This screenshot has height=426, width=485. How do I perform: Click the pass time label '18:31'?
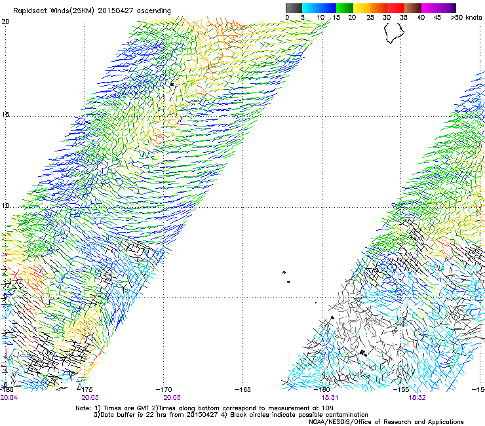click(330, 398)
